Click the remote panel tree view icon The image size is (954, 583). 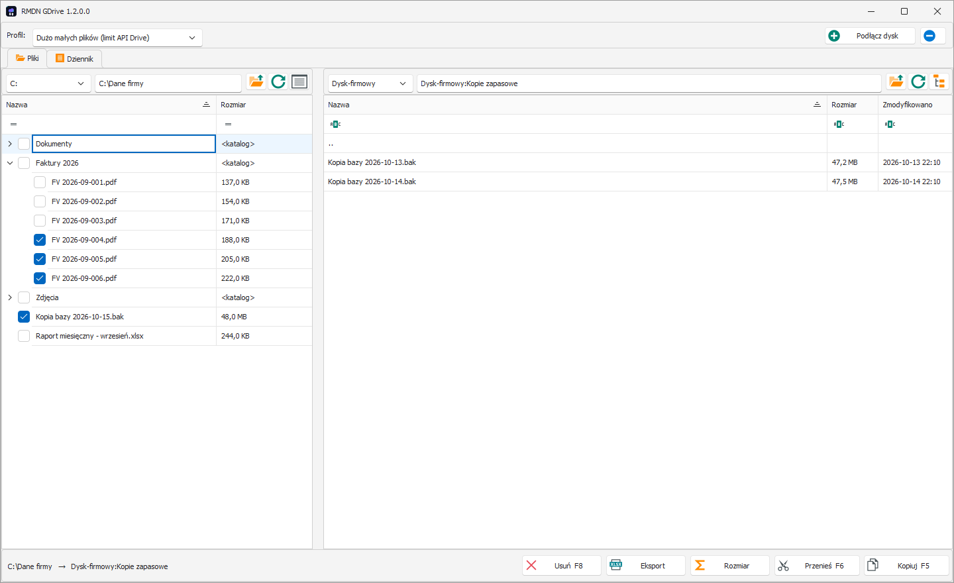[939, 81]
